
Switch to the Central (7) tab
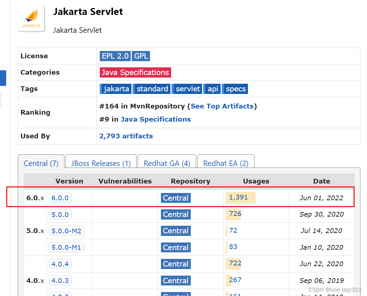(x=41, y=163)
